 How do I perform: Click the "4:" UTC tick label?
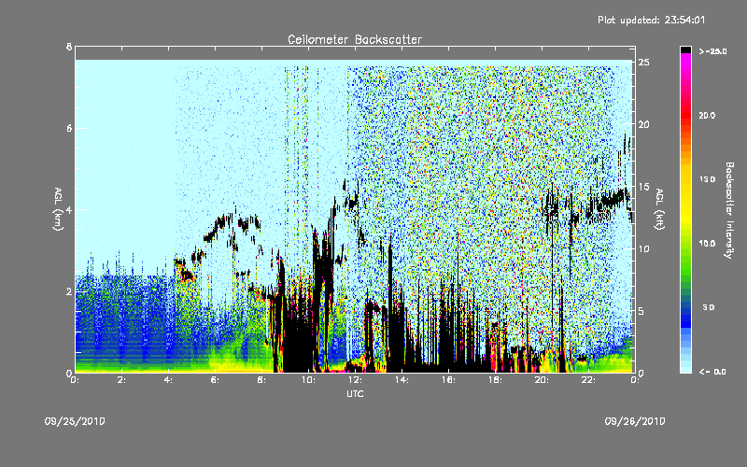click(x=169, y=380)
